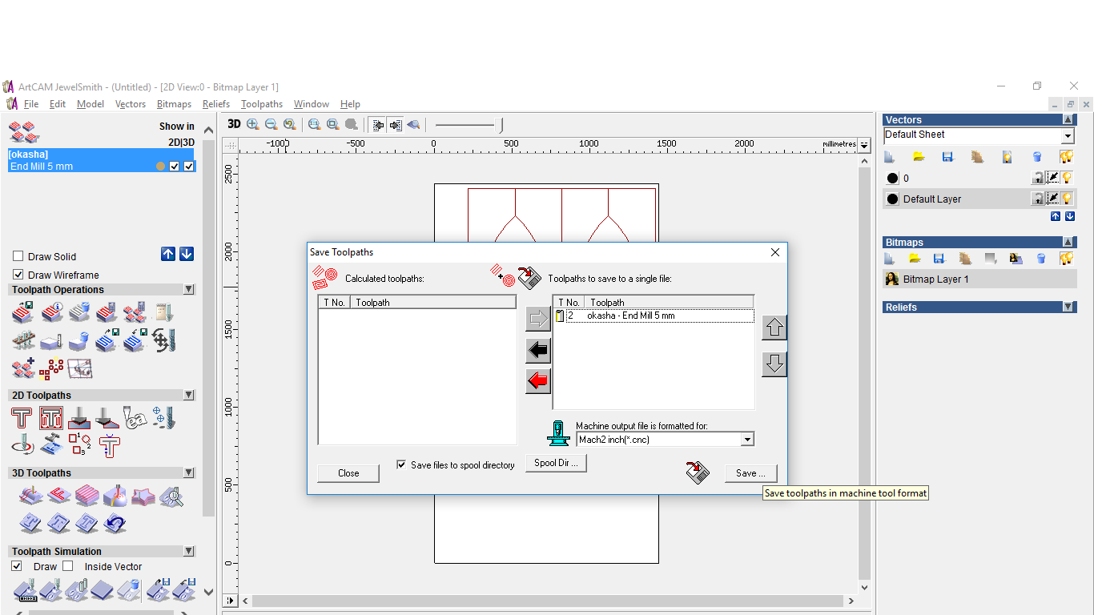The image size is (1094, 615).
Task: Toggle lightbulb visibility for Default Layer
Action: pos(1068,199)
